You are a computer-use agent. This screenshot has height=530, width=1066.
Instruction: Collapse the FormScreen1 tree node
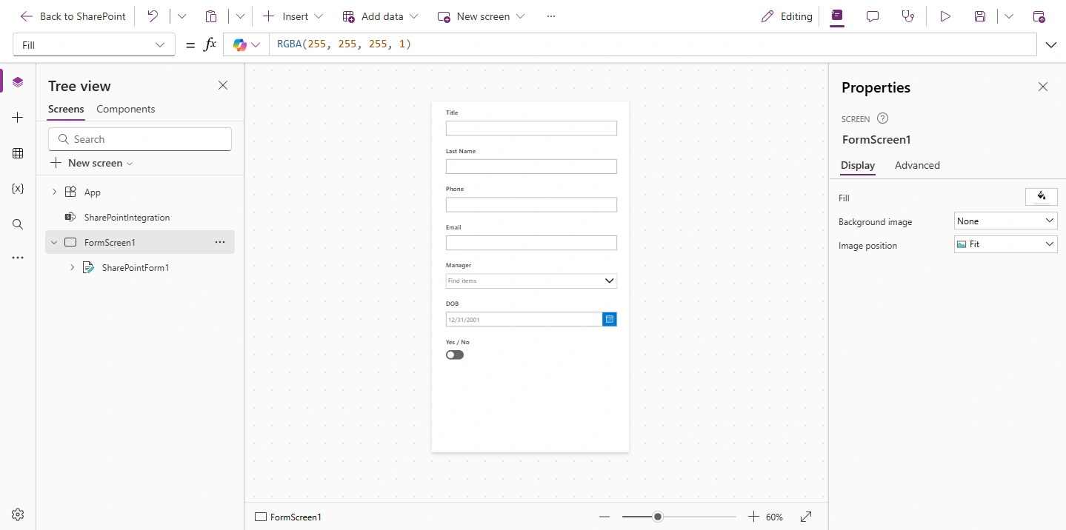point(54,243)
